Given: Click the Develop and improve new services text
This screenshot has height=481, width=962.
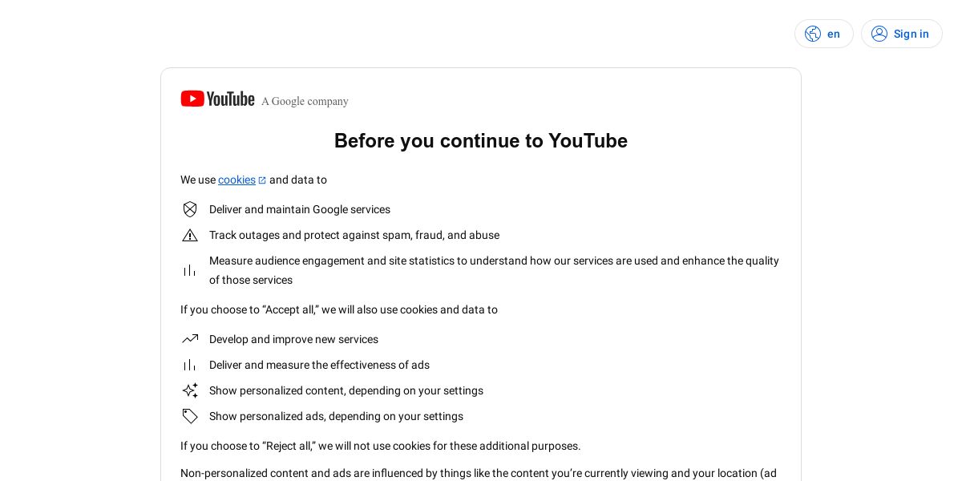Looking at the screenshot, I should click(x=293, y=339).
